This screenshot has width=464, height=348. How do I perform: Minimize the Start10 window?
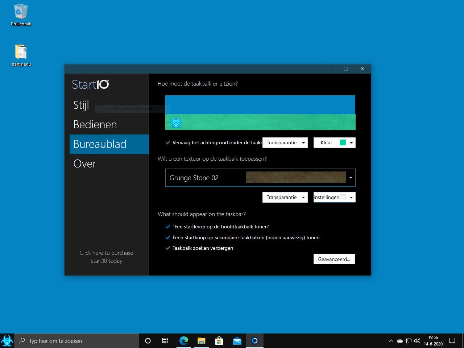click(x=330, y=69)
